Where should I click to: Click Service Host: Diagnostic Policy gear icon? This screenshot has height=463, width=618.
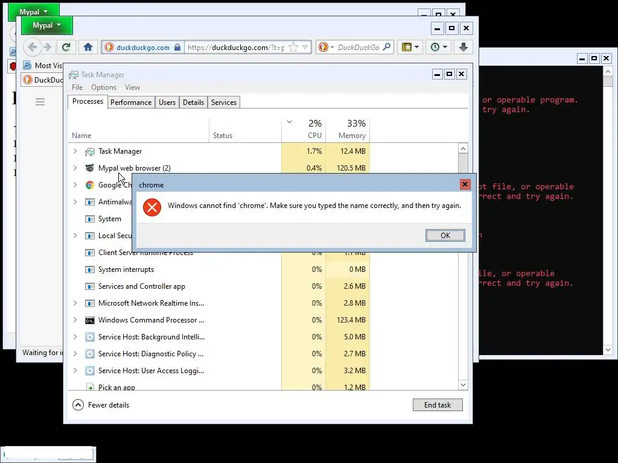click(90, 353)
